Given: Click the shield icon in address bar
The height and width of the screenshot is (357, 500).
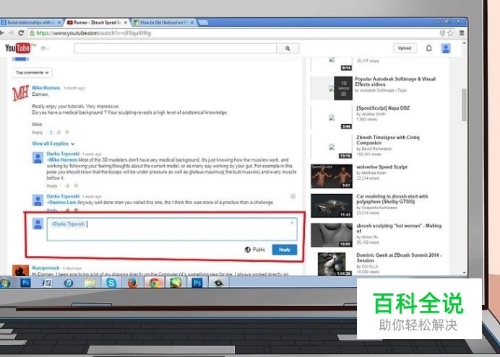Looking at the screenshot, I should point(442,32).
